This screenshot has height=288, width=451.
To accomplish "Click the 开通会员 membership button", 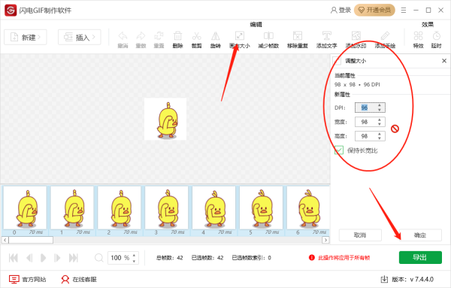I will pyautogui.click(x=374, y=11).
